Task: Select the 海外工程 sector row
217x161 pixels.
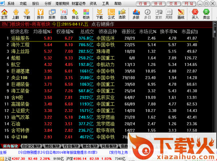Action: tap(101, 45)
